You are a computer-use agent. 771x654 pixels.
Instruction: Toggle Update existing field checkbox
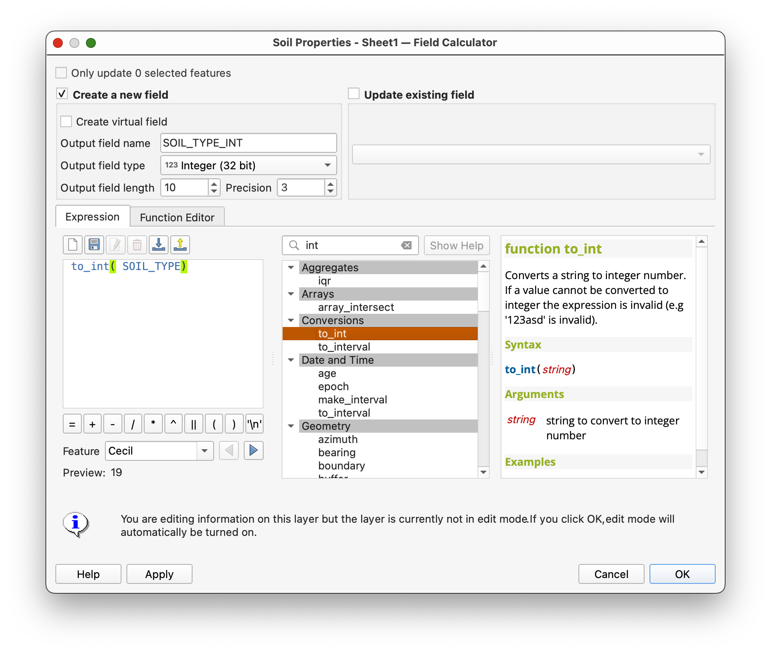click(x=354, y=94)
